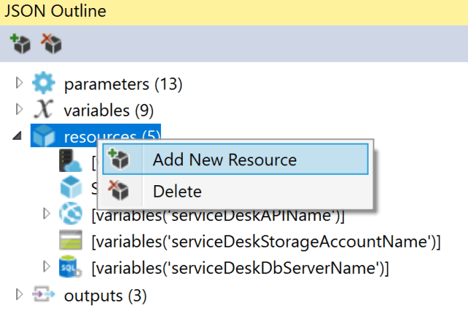Click the SQL database server icon
The height and width of the screenshot is (322, 468).
[70, 269]
